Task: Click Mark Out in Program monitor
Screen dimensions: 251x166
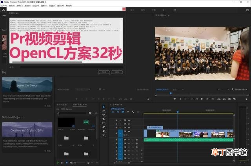Action: 185,99
